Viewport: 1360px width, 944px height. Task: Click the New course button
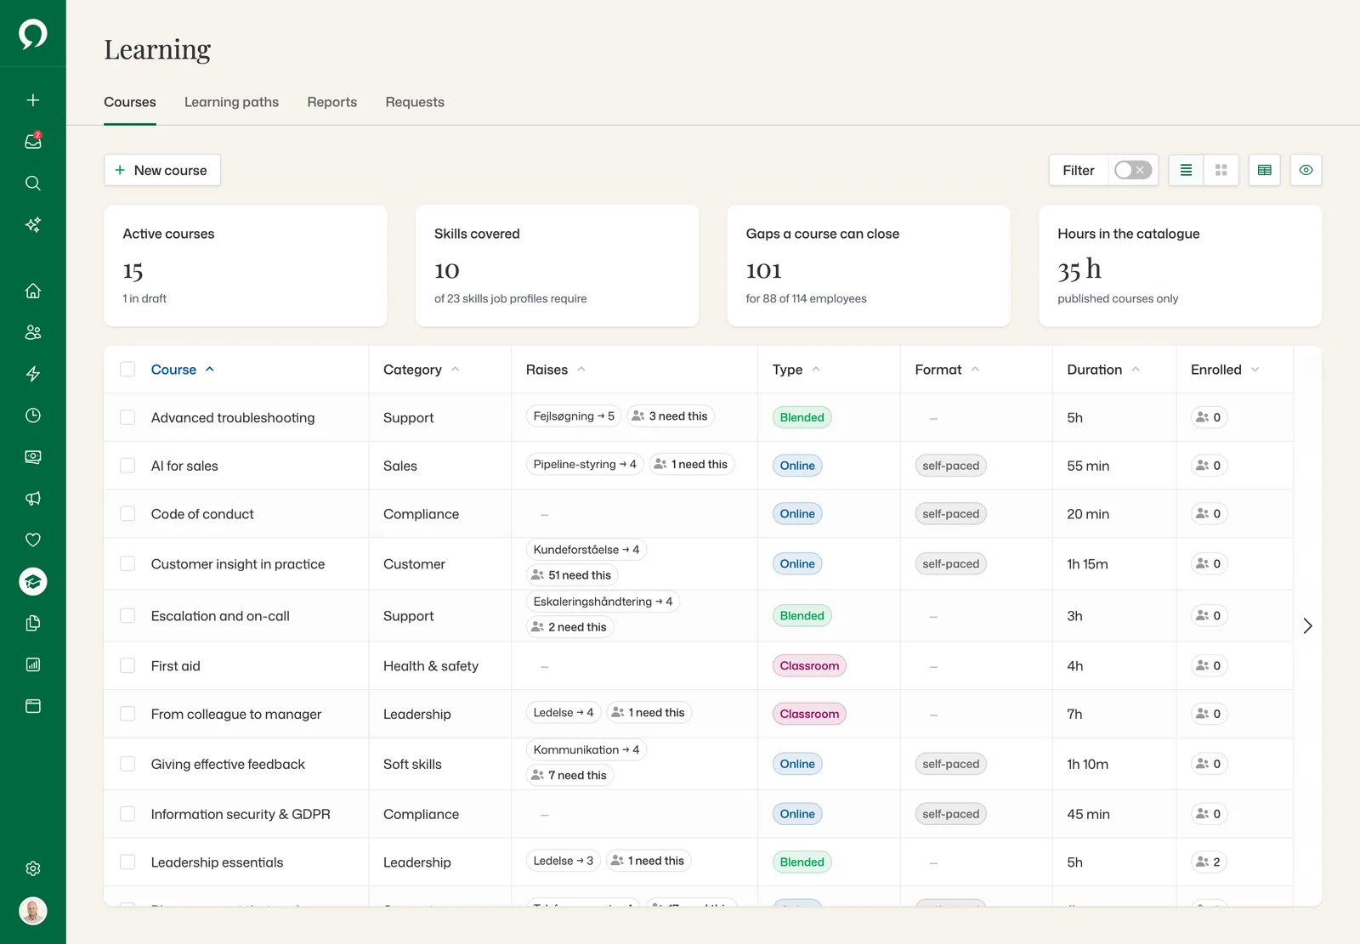[x=162, y=170]
